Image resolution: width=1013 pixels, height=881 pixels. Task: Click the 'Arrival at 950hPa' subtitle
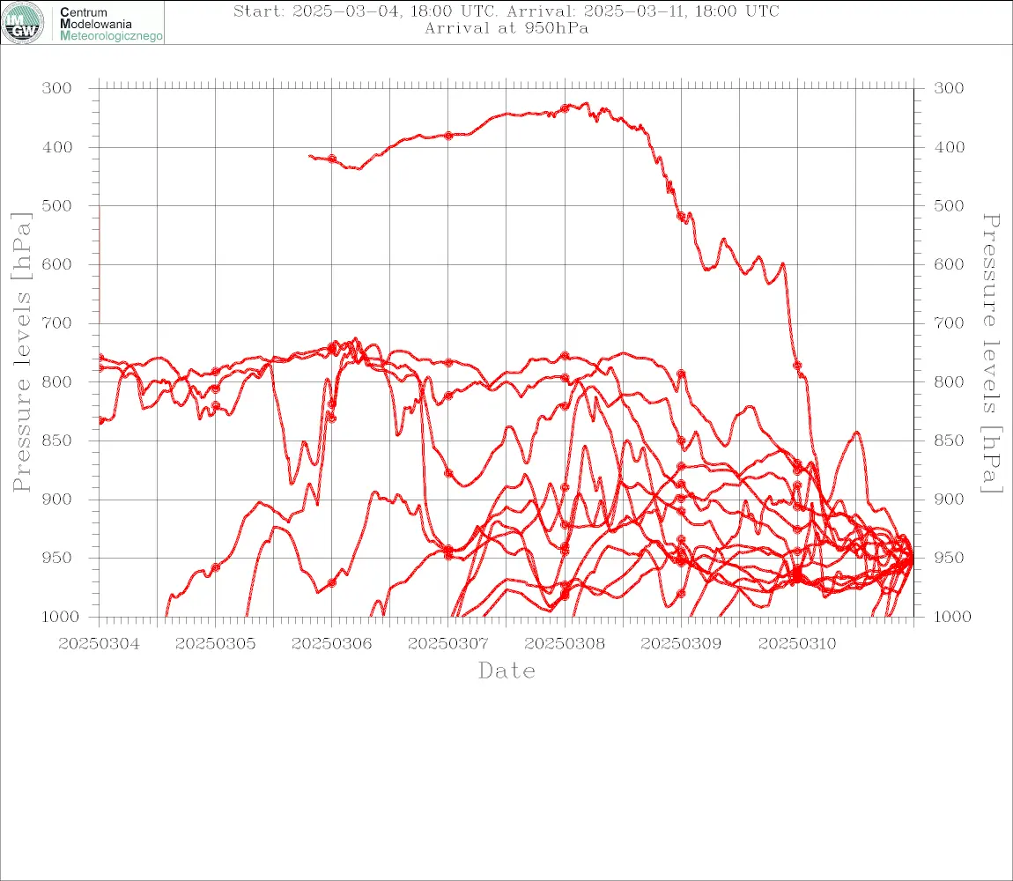coord(506,28)
